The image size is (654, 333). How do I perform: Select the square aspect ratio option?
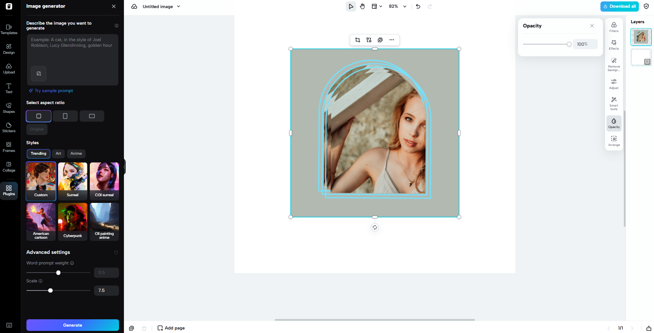(38, 116)
